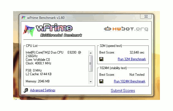This screenshot has width=173, height=111.
Task: Close the wPrime Benchmark window
Action: [146, 16]
